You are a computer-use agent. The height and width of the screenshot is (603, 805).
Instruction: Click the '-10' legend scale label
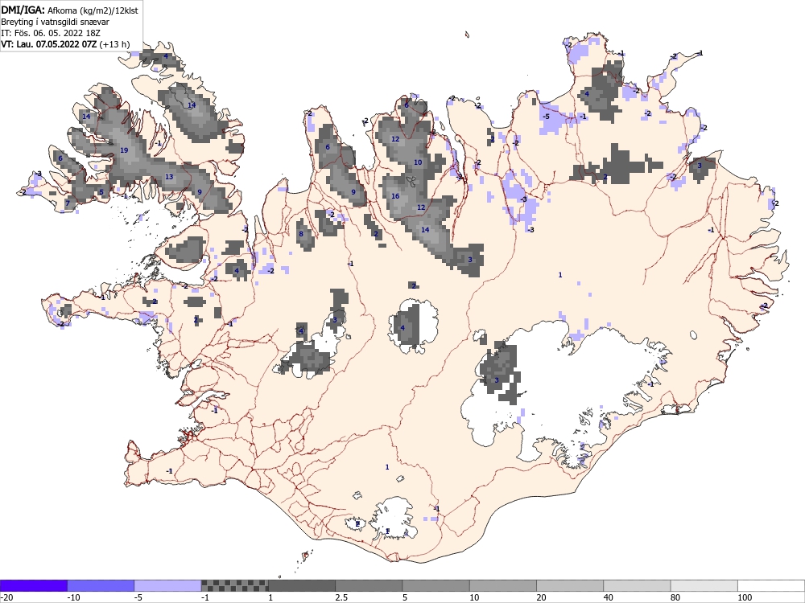[73, 597]
